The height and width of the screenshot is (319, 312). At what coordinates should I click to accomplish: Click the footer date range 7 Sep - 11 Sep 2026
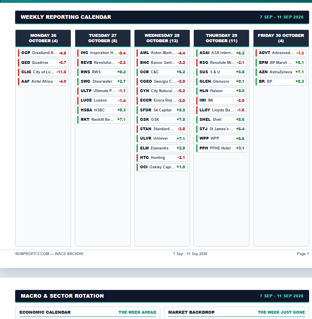[190, 254]
